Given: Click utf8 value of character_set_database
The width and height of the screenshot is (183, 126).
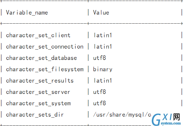Looking at the screenshot, I should coord(99,58).
